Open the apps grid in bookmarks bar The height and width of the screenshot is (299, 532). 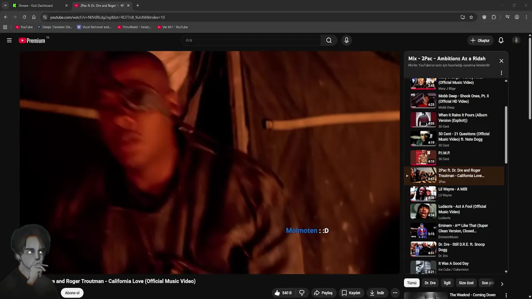5,27
